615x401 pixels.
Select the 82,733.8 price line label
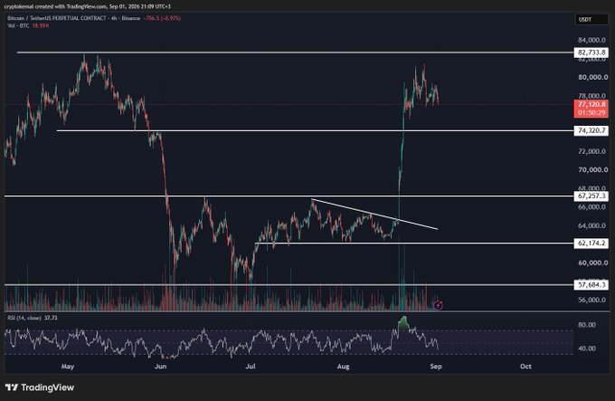point(591,53)
